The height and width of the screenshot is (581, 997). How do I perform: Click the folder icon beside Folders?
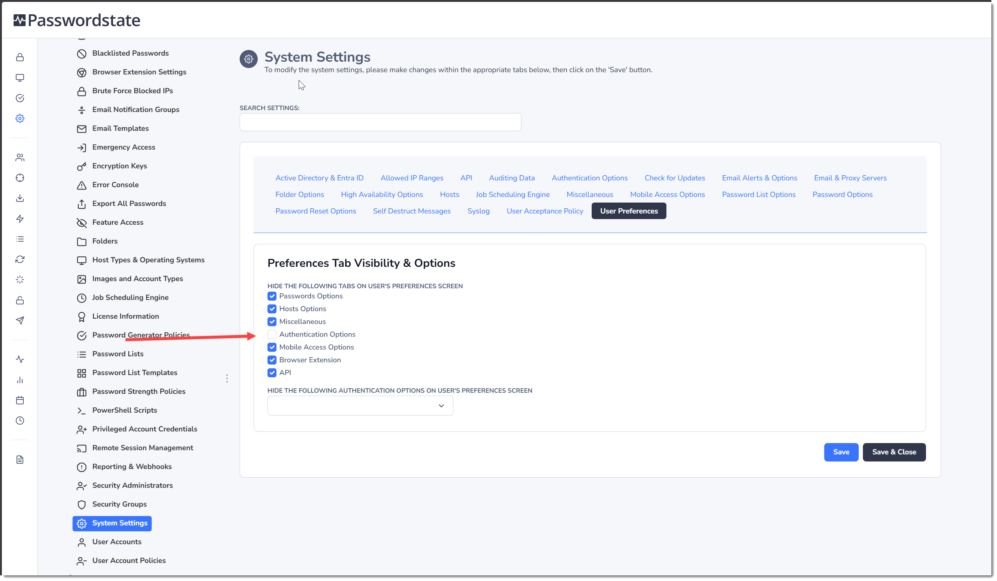(x=82, y=242)
